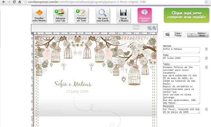Toggle the button beside Texto field
211x127 pixels.
tap(206, 67)
